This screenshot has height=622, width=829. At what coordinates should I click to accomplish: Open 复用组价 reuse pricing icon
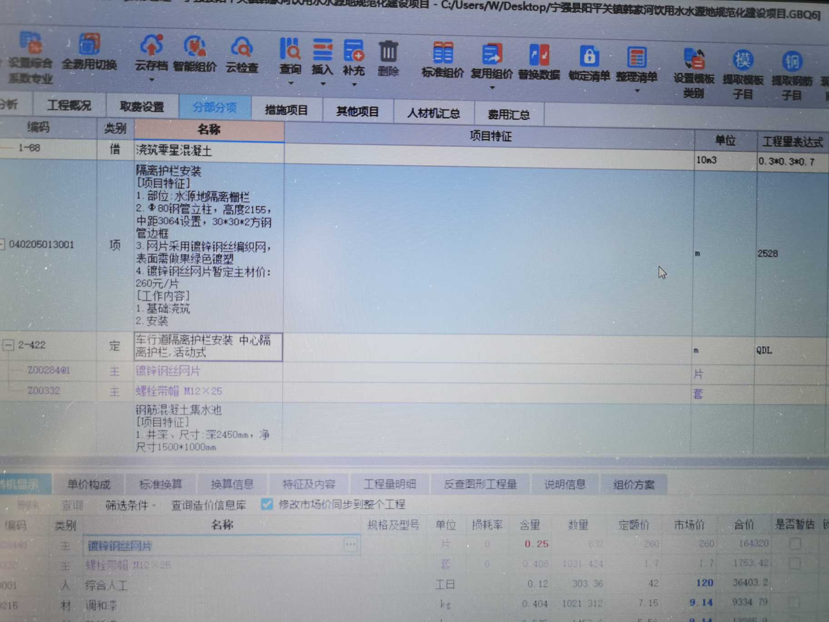coord(492,55)
